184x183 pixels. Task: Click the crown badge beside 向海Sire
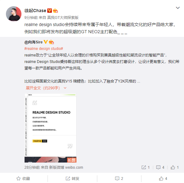pyautogui.click(x=51, y=42)
